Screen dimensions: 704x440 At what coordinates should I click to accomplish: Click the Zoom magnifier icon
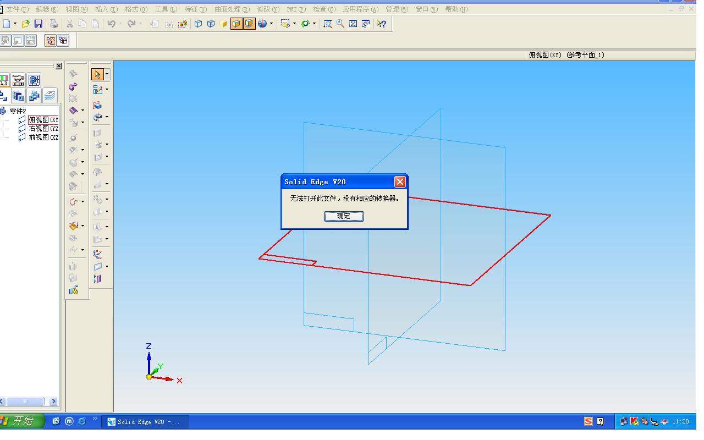tap(340, 24)
